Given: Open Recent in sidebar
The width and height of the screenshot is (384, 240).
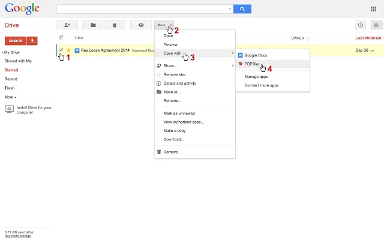Looking at the screenshot, I should (x=11, y=79).
